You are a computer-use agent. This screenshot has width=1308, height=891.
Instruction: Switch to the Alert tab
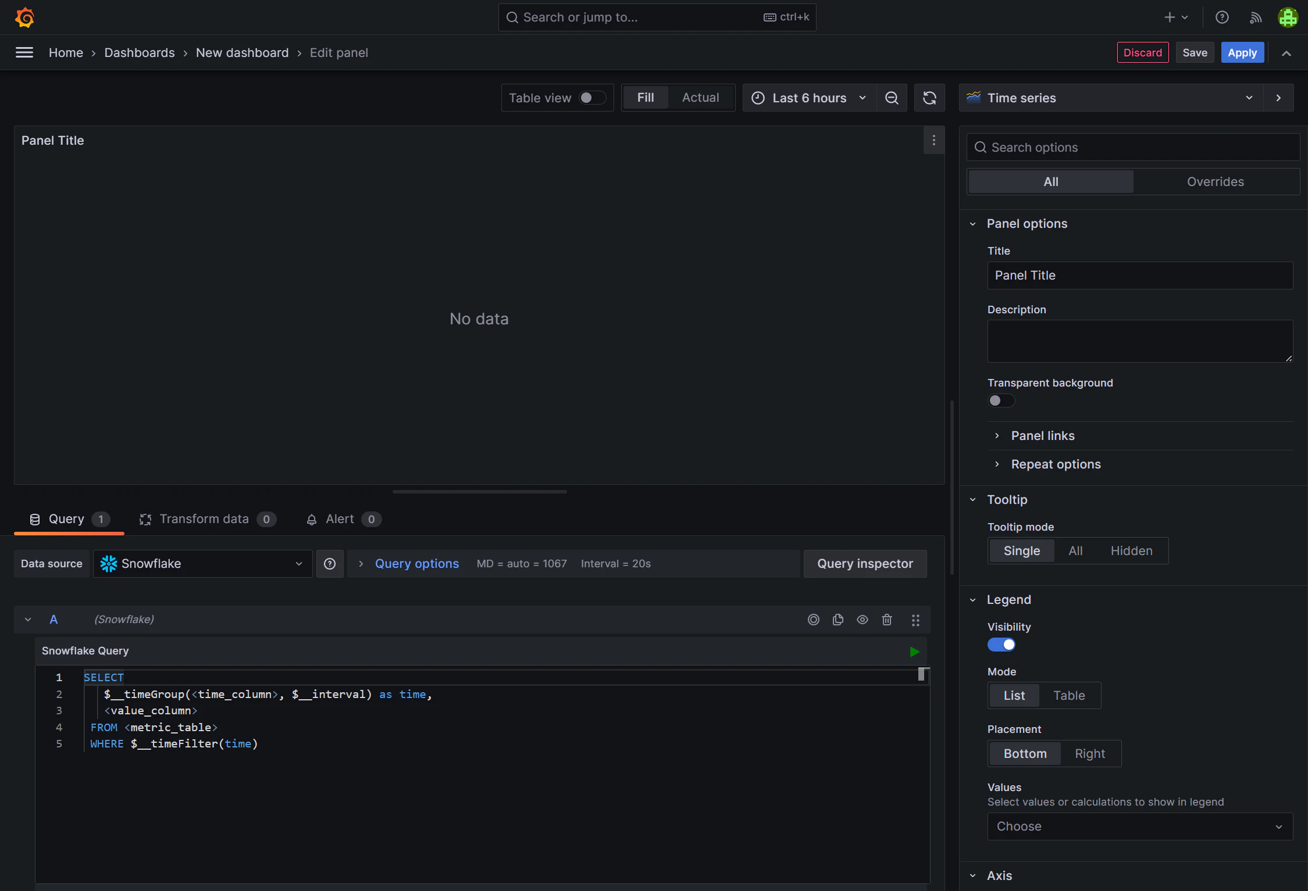click(x=343, y=519)
